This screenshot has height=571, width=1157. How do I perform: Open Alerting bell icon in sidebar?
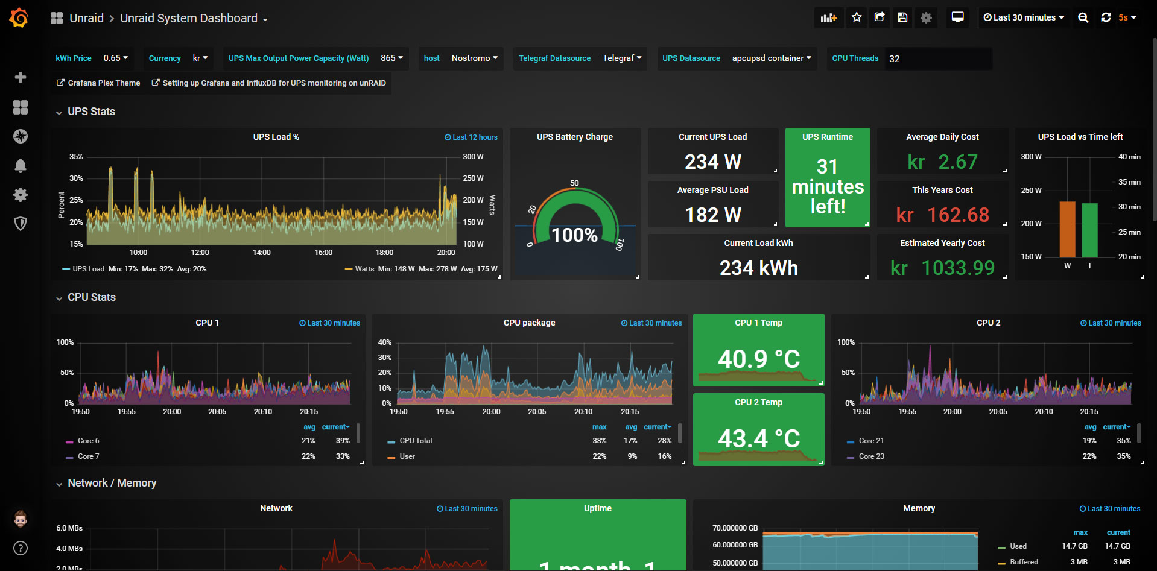point(21,166)
